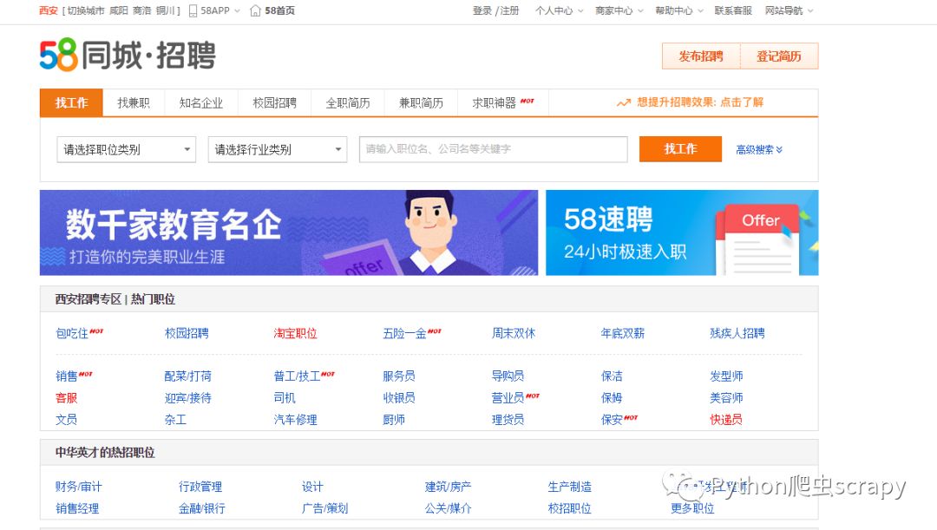The image size is (937, 530).
Task: Click the 想提升招聘效果: 点击了解 link
Action: point(700,102)
